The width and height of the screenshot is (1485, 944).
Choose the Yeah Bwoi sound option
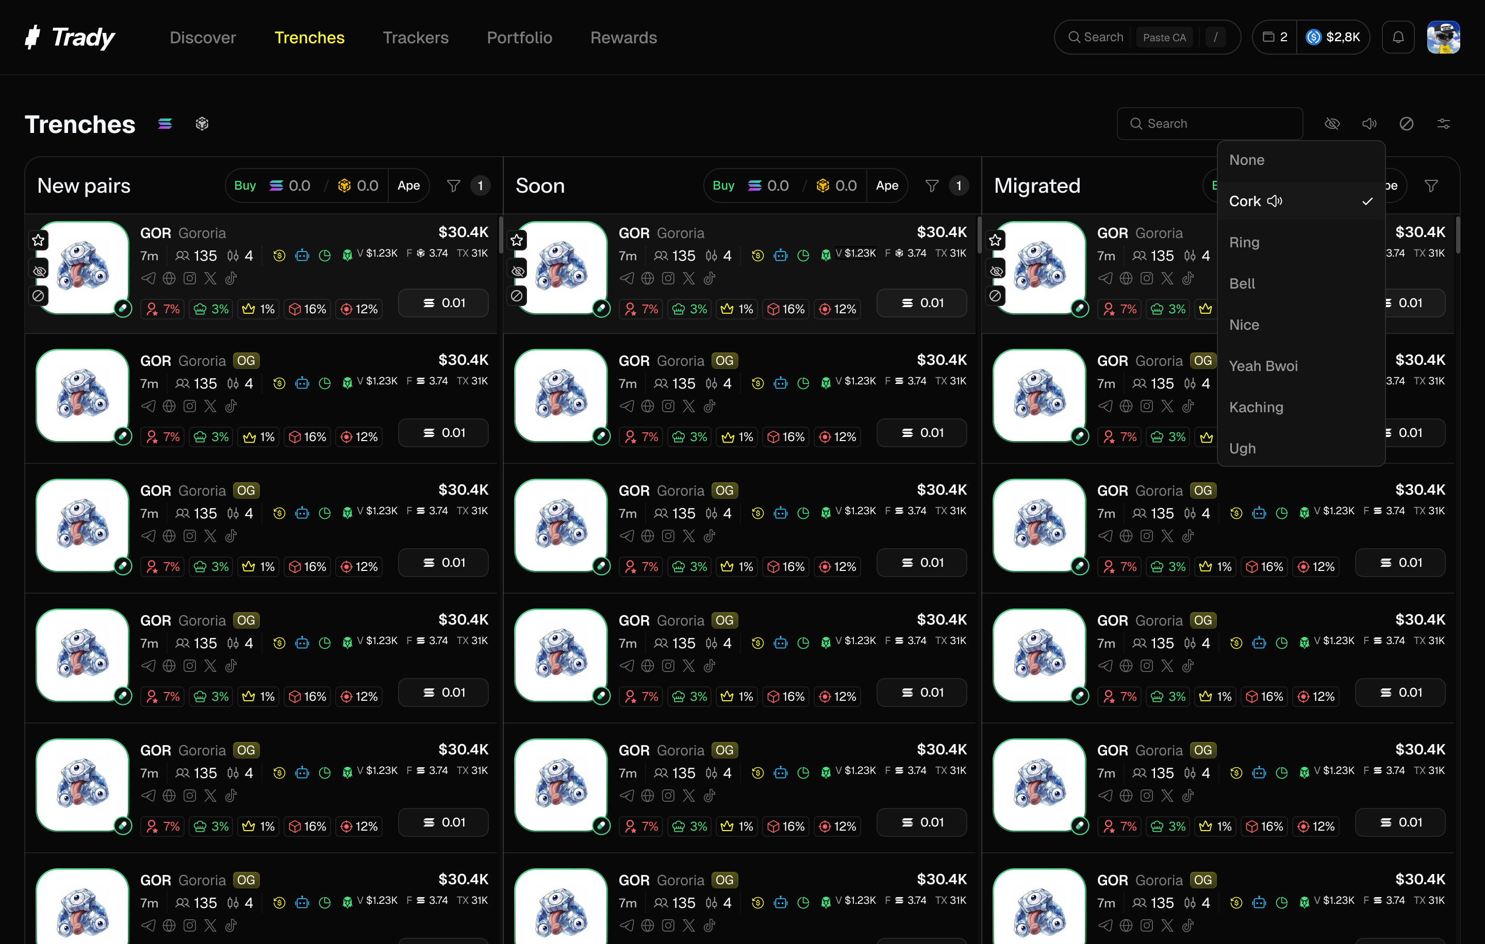1301,367
